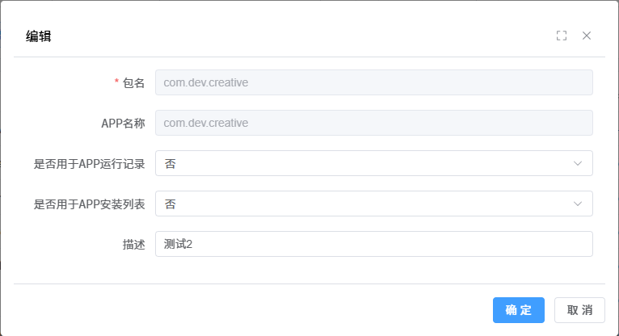Click the disabled APP名称 input field

[x=373, y=123]
